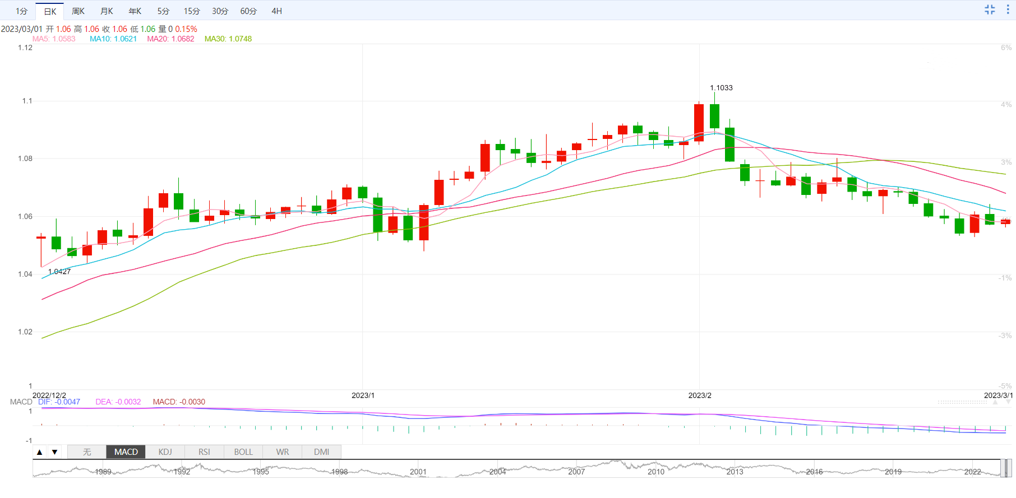Show the BOLL indicator

243,452
